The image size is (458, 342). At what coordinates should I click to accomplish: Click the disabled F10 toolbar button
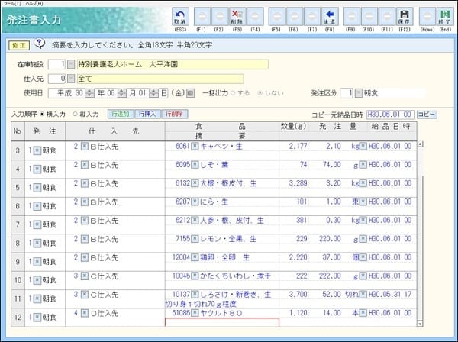click(369, 17)
